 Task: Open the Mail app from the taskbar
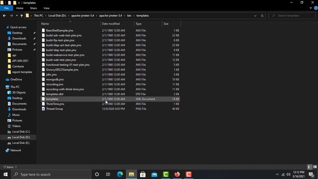154,175
